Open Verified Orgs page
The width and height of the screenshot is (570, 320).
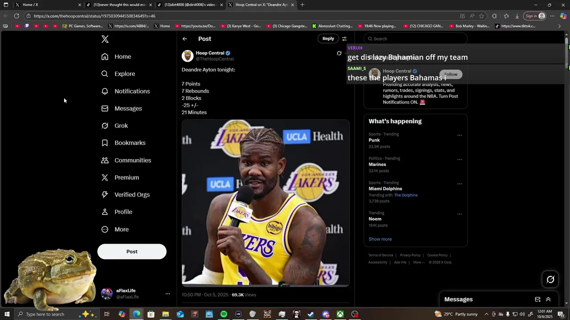[x=126, y=195]
